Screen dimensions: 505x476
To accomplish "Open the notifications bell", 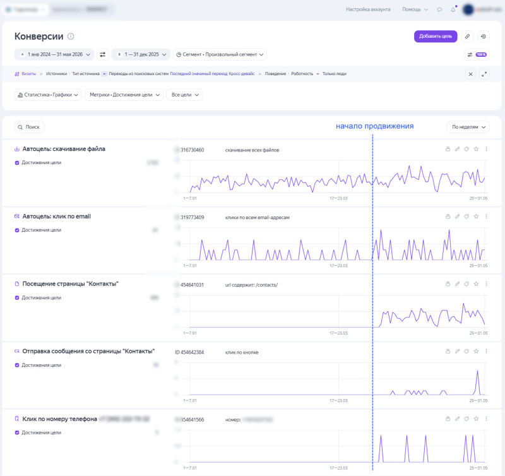I will [453, 9].
